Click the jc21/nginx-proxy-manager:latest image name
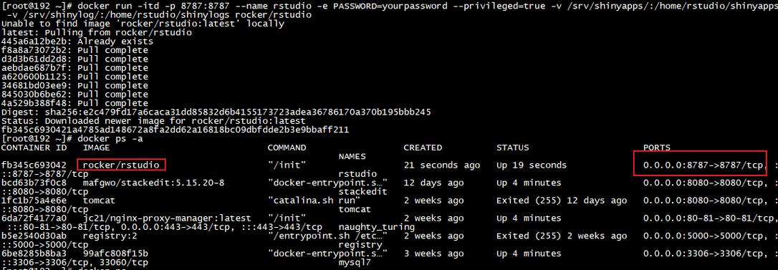 pyautogui.click(x=167, y=218)
